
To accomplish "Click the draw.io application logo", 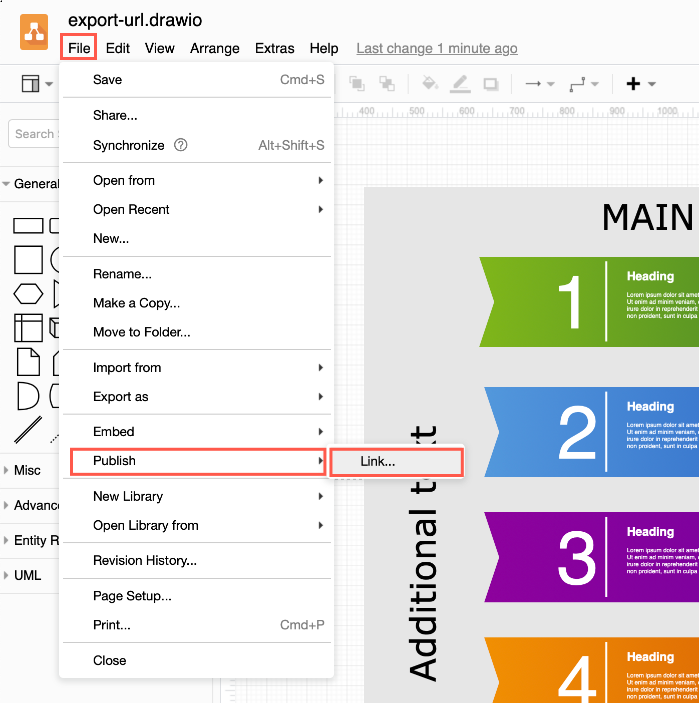I will pyautogui.click(x=34, y=32).
